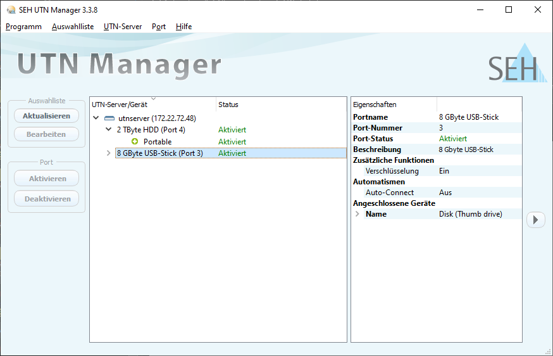Click the utnserver device icon
The height and width of the screenshot is (356, 553).
109,118
